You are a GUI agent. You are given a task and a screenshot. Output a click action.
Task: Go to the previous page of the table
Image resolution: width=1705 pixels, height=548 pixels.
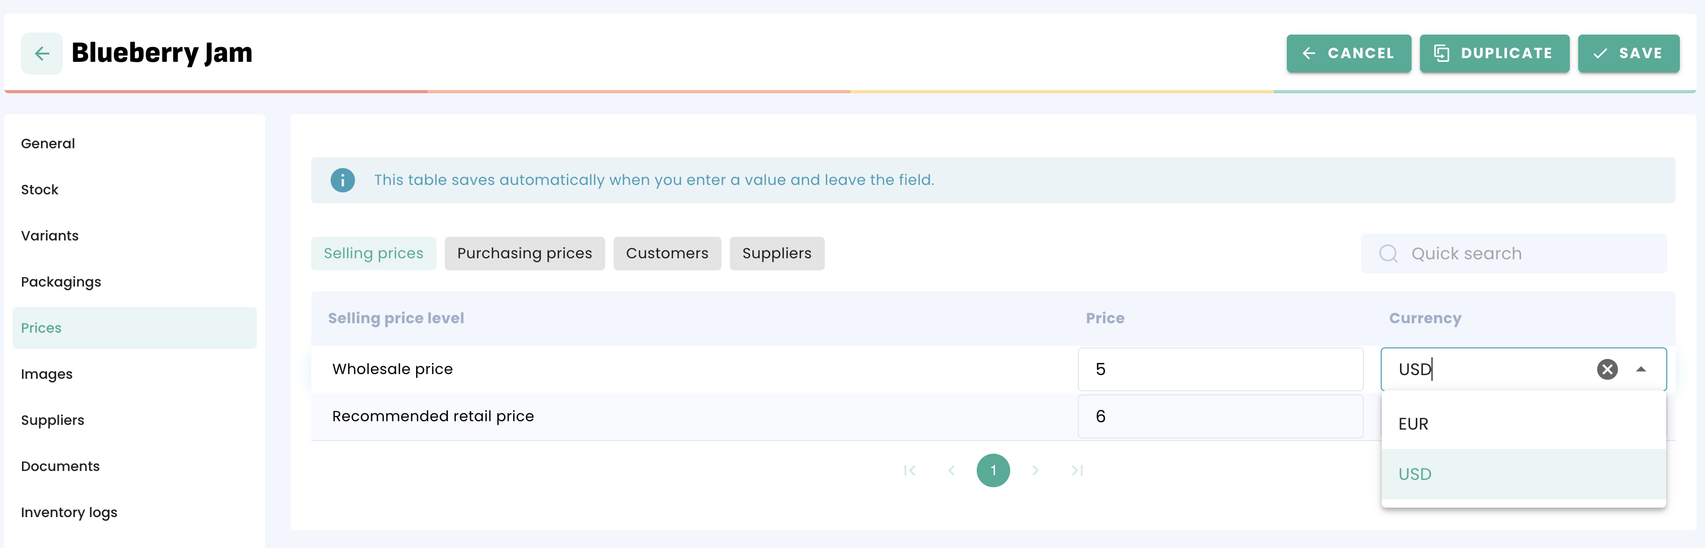951,470
